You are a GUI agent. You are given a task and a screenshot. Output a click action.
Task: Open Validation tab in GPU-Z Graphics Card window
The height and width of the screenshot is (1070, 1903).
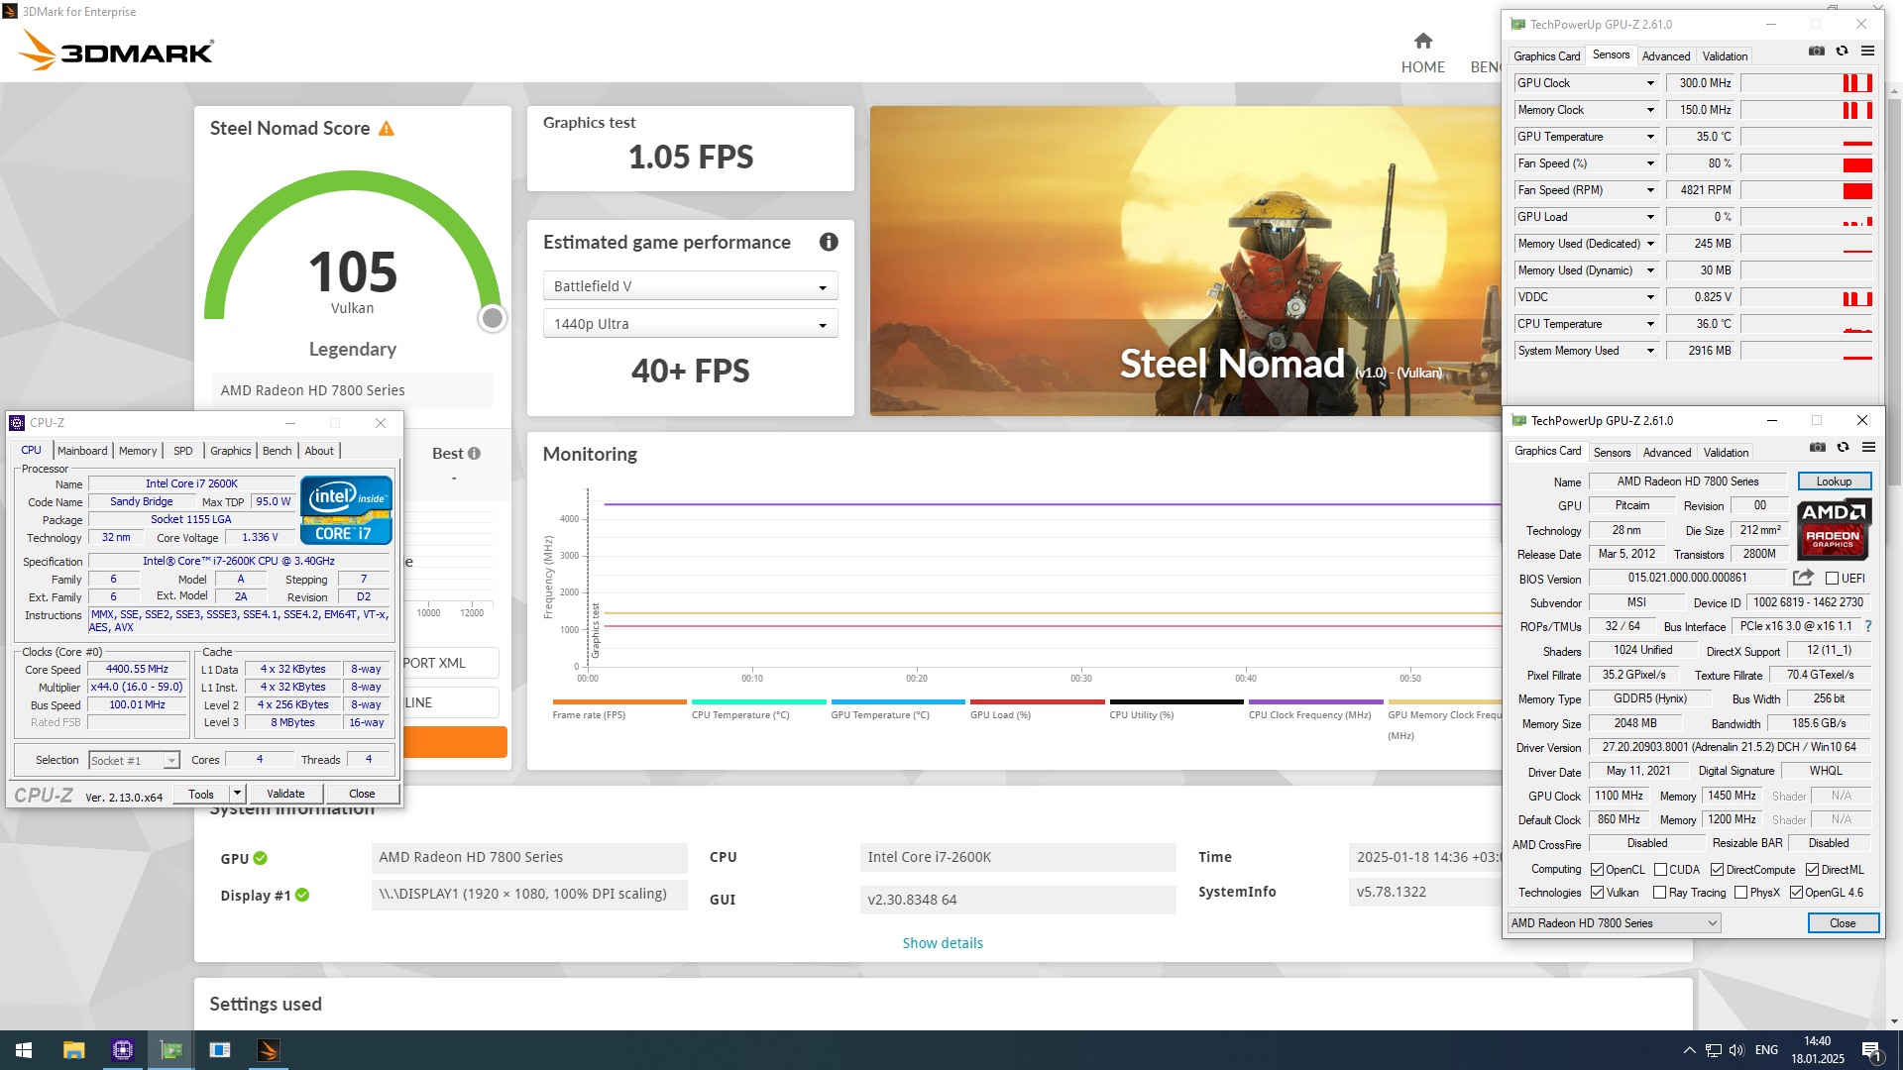tap(1726, 453)
